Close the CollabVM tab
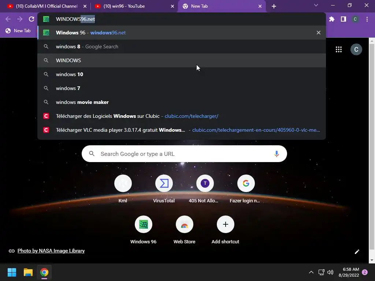This screenshot has height=281, width=375. [85, 7]
